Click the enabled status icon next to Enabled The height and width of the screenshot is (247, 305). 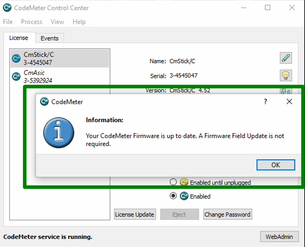[x=184, y=196]
